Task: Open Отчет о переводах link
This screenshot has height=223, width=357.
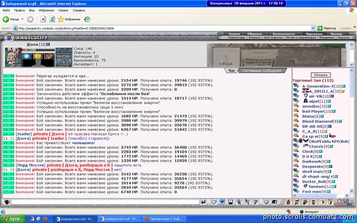Action: click(x=300, y=37)
